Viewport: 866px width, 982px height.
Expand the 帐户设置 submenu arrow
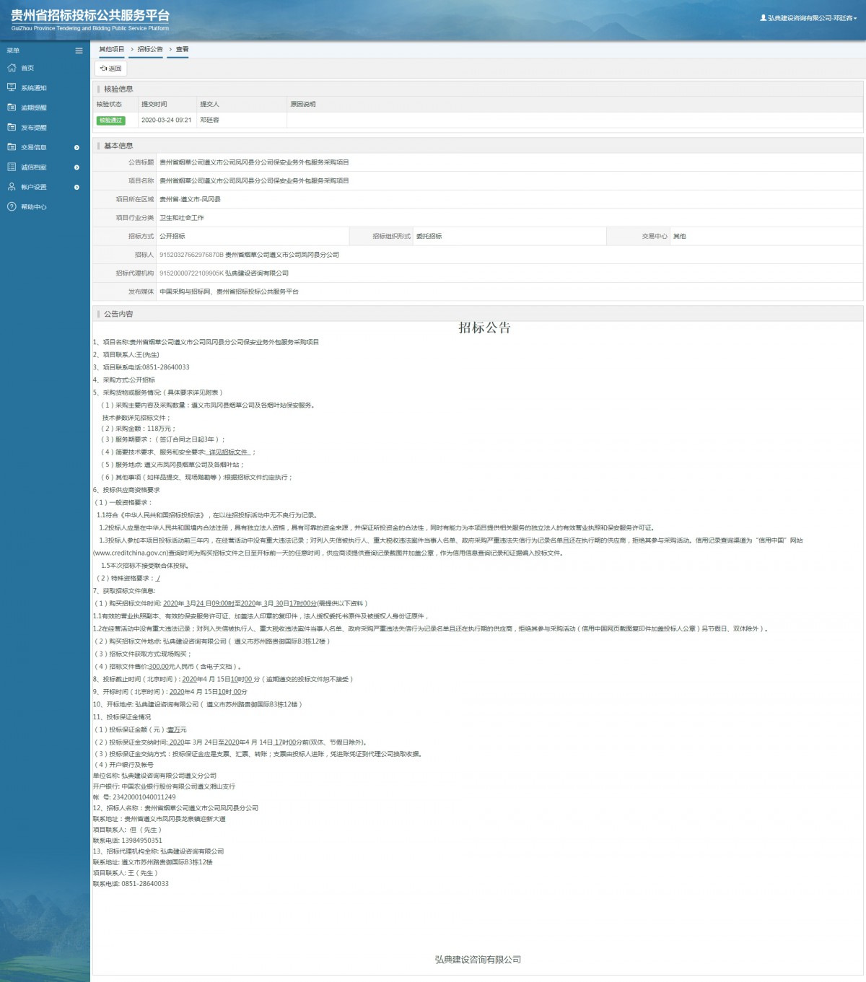coord(76,188)
